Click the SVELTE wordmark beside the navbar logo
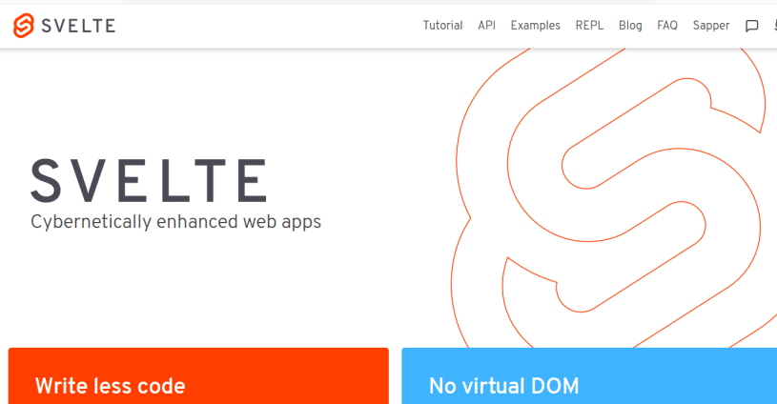 78,26
